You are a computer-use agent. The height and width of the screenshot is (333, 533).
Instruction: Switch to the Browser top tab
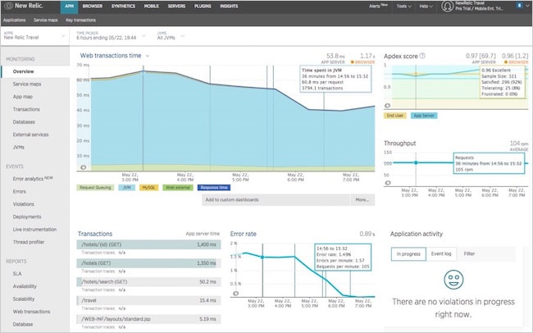tap(92, 6)
